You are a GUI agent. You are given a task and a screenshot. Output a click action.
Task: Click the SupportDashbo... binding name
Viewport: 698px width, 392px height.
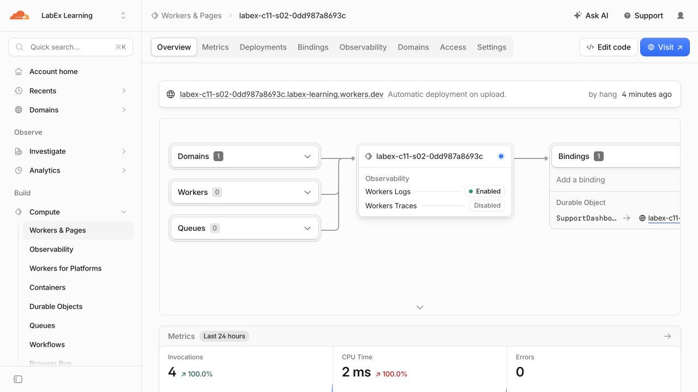586,218
